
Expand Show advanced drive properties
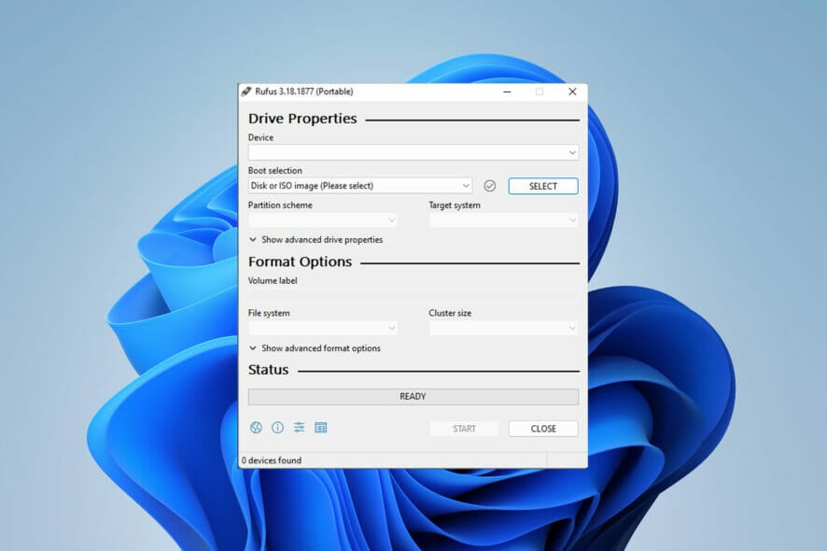tap(315, 240)
